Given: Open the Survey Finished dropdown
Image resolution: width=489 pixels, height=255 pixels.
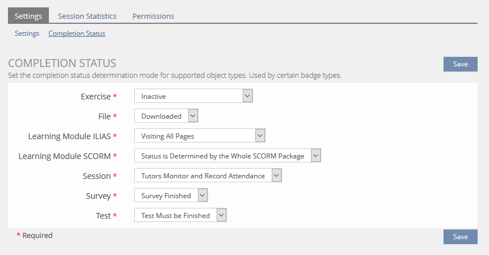Looking at the screenshot, I should click(171, 195).
